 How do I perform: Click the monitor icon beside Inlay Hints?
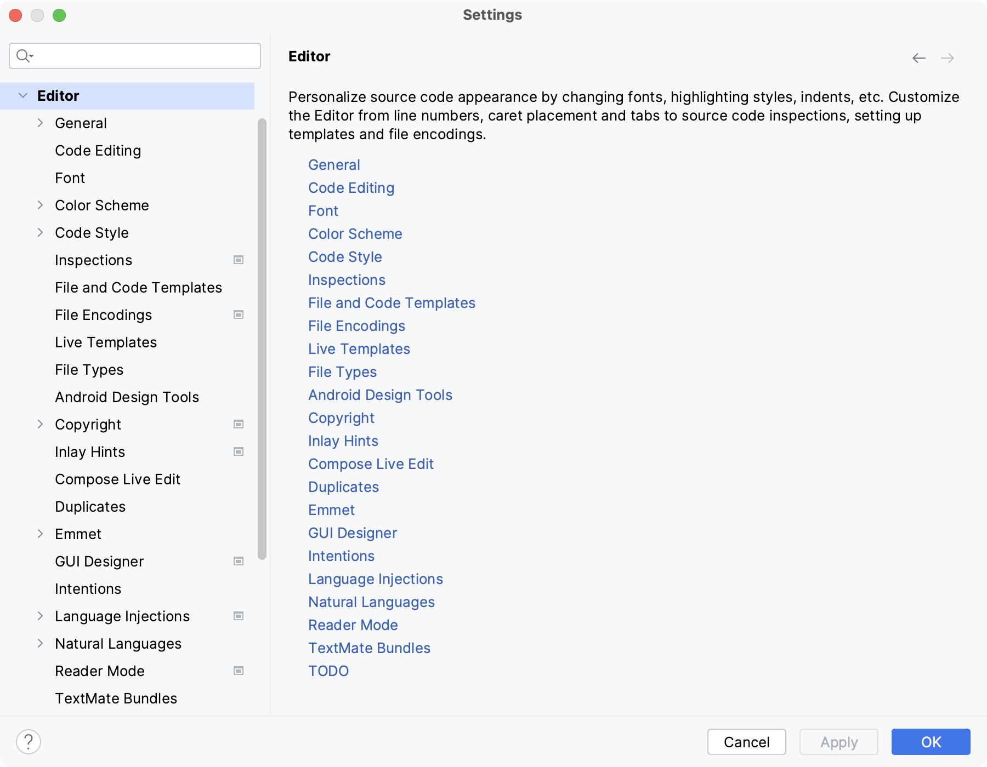238,451
